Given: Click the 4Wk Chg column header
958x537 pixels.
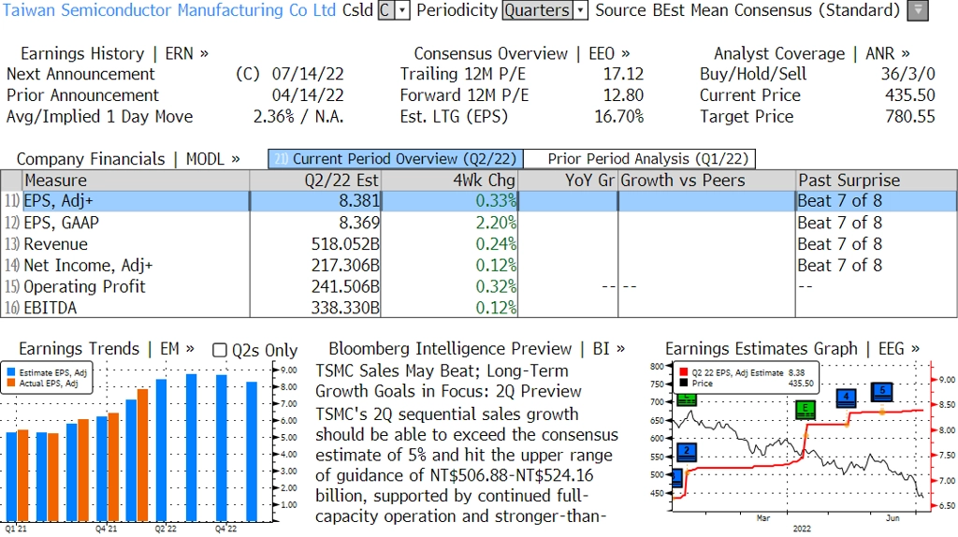Looking at the screenshot, I should pyautogui.click(x=450, y=181).
